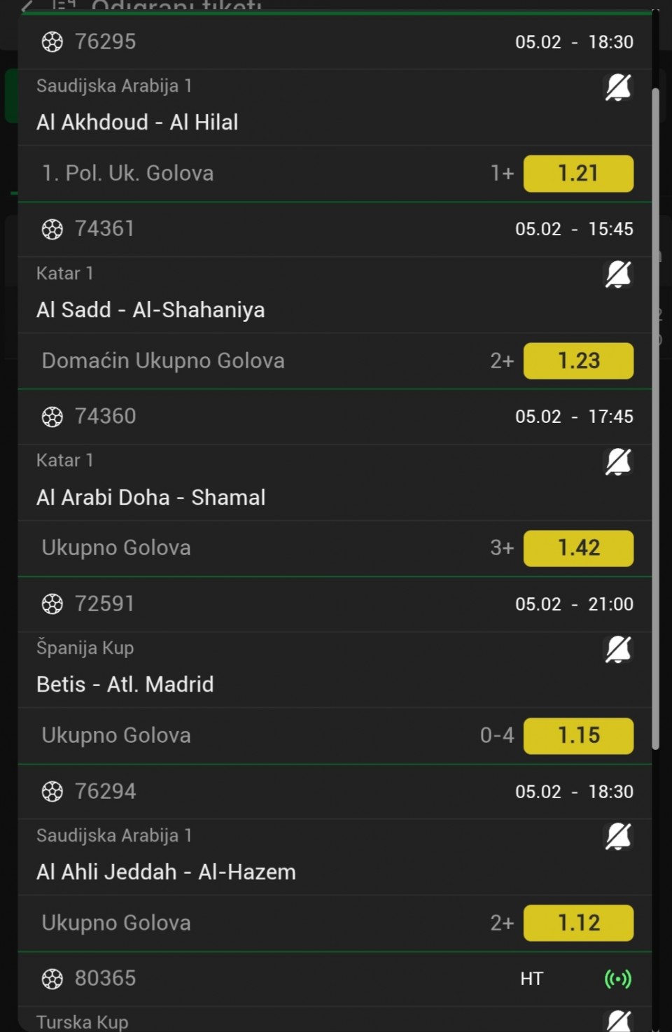
Task: Click the vertical scrollbar of the ticket list
Action: (655, 420)
